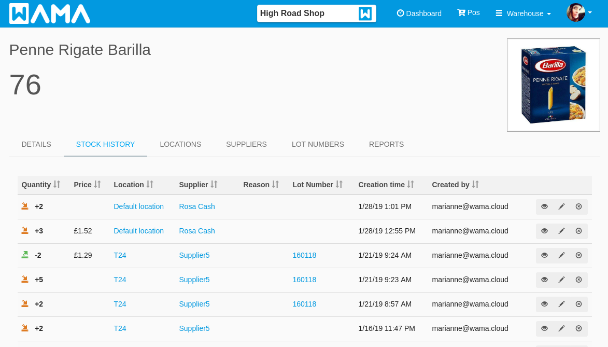This screenshot has width=608, height=347.
Task: Open the Locations tab
Action: (x=180, y=144)
